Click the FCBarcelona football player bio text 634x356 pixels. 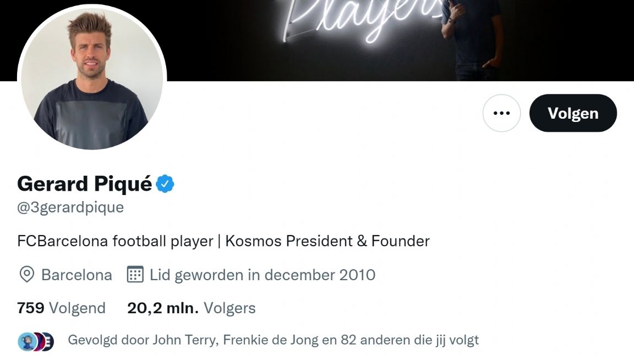(115, 241)
